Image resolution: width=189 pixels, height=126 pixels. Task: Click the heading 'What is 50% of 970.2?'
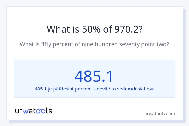click(x=94, y=29)
